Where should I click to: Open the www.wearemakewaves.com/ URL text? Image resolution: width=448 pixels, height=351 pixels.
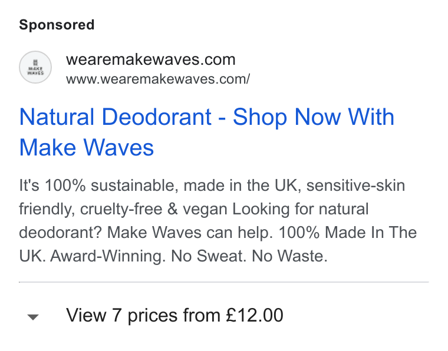[x=158, y=79]
